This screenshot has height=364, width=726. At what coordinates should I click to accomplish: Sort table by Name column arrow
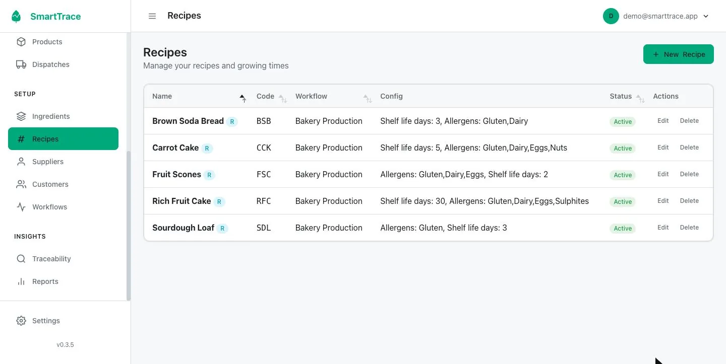pos(243,98)
